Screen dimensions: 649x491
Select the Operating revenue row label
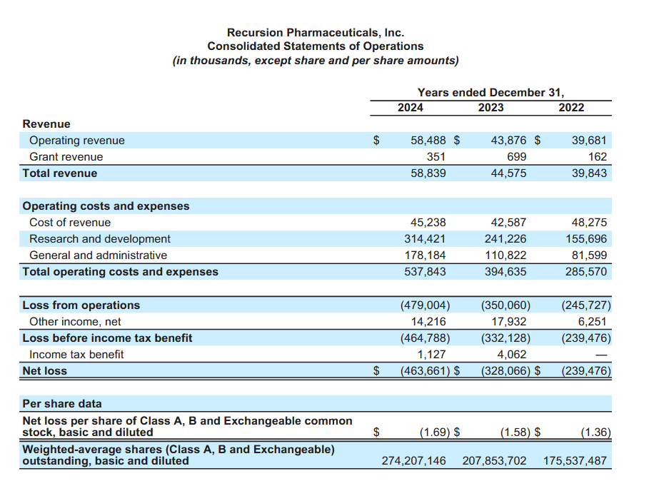(x=77, y=141)
